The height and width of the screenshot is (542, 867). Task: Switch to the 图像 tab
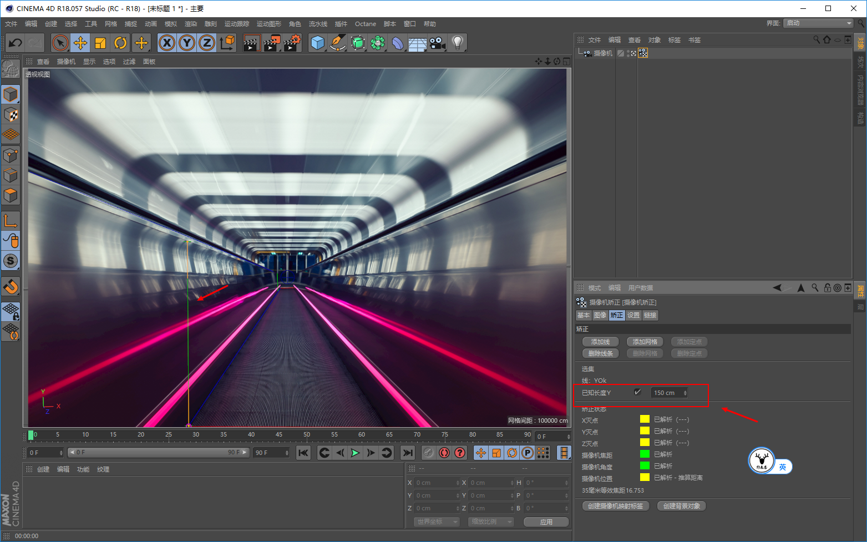(600, 315)
